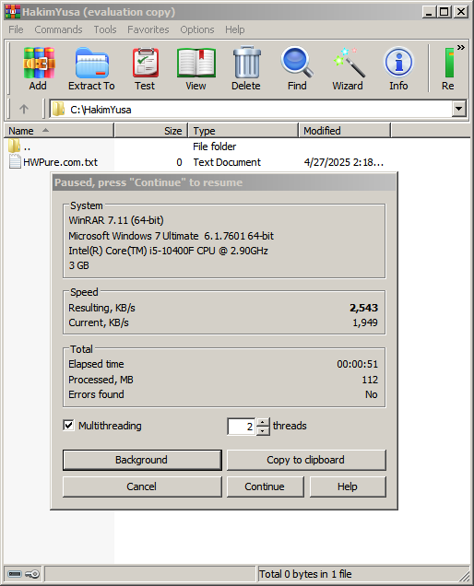Screen dimensions: 474x586
Task: Click "Total 0 bytes in 1 file" status
Action: (305, 574)
